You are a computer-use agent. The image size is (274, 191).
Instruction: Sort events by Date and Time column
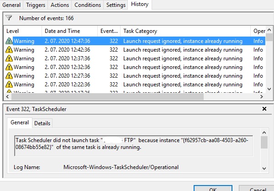coord(62,31)
